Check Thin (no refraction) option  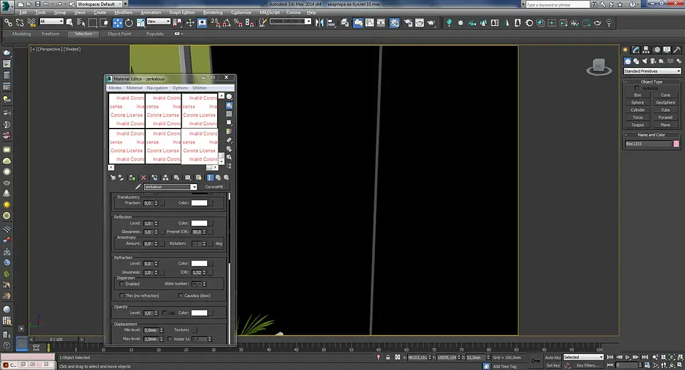click(x=122, y=295)
